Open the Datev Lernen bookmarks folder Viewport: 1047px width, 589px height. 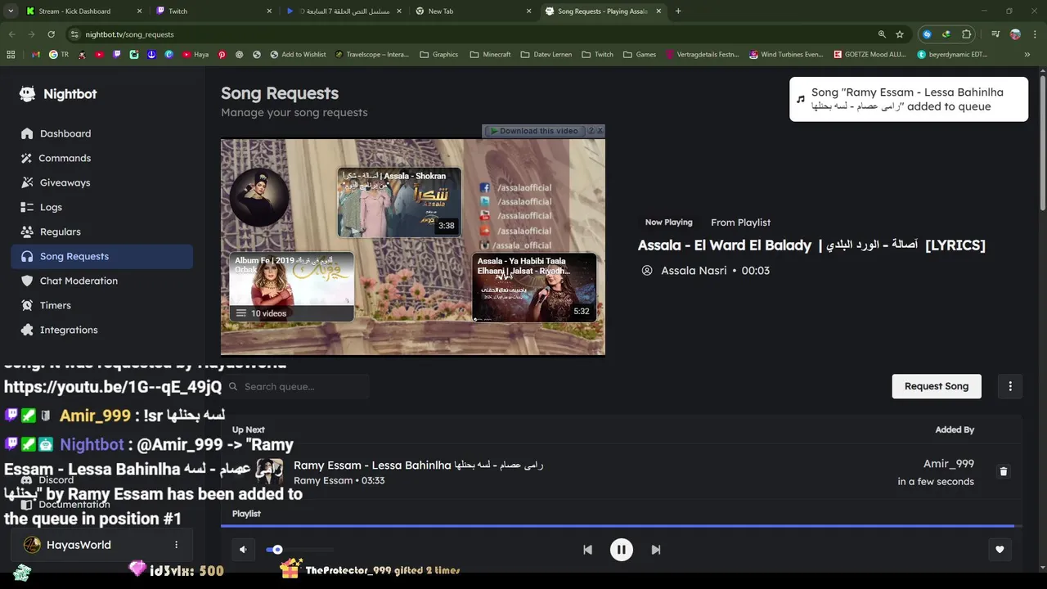546,55
